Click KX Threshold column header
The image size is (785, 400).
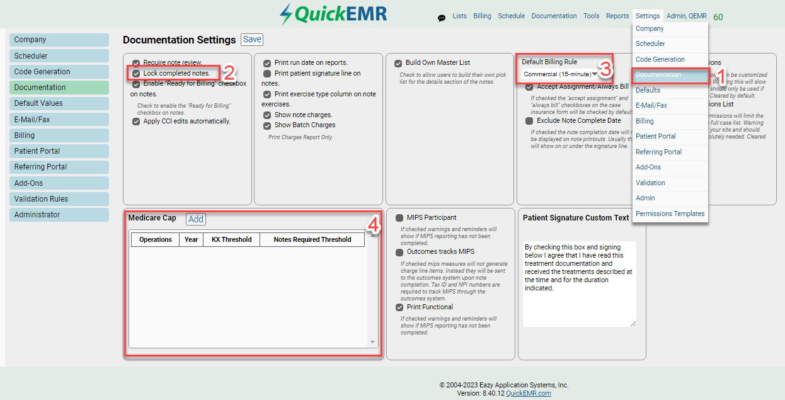(231, 239)
